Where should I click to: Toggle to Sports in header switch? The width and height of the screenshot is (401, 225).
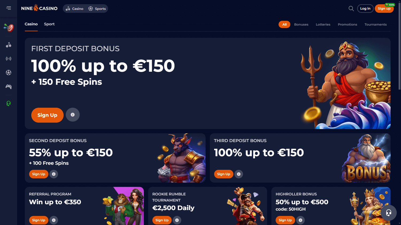pos(97,9)
